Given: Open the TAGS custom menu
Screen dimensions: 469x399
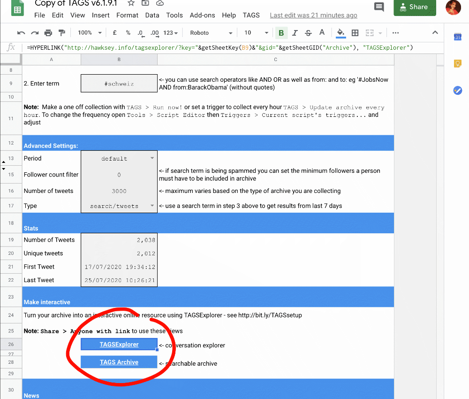Looking at the screenshot, I should pos(251,15).
